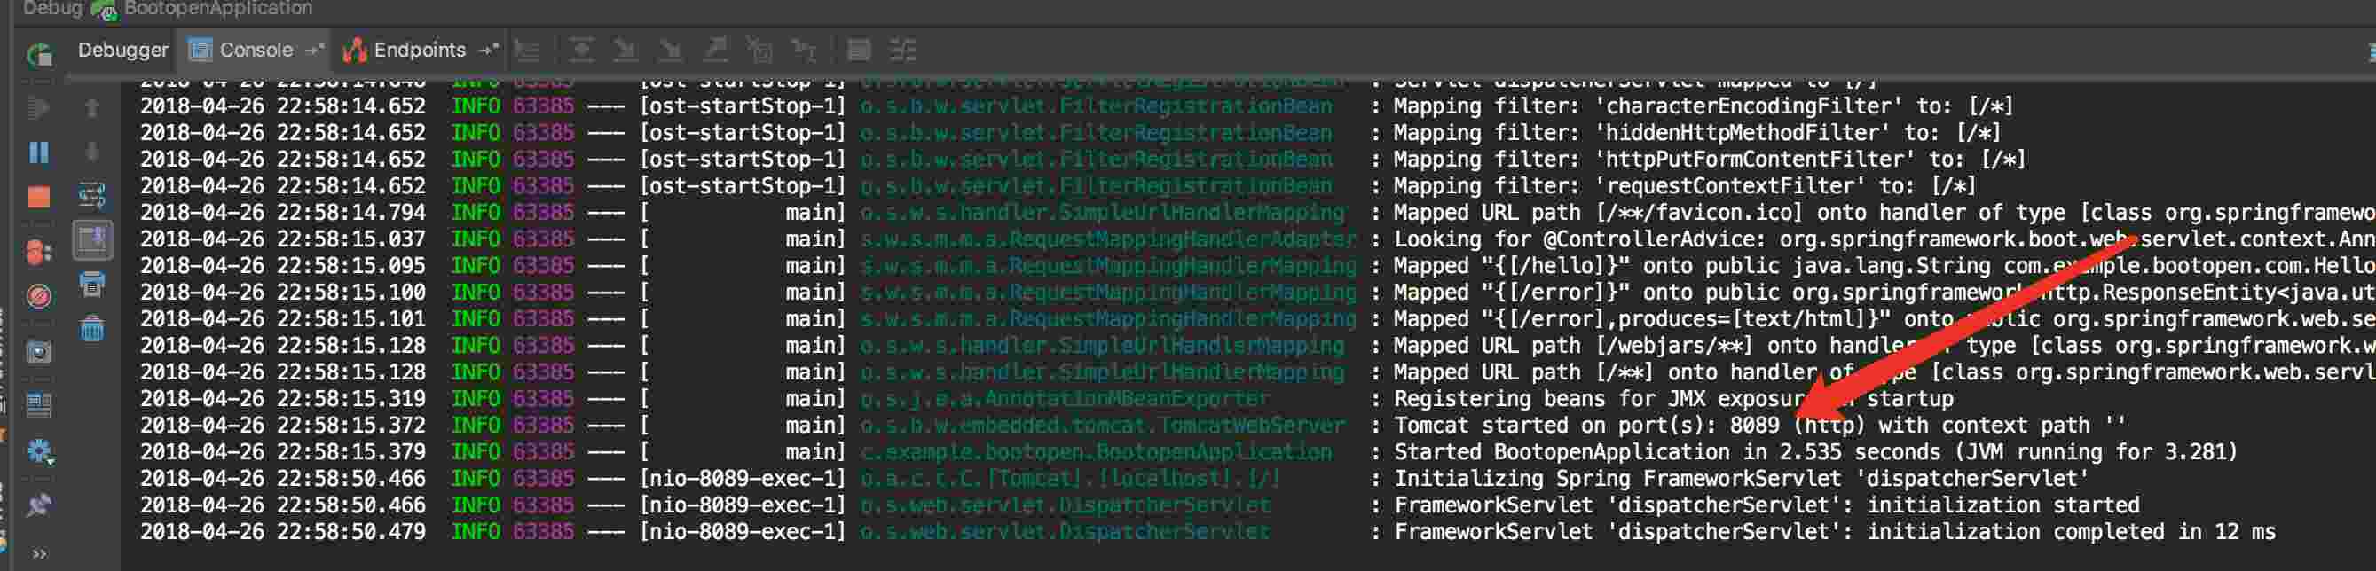Screen dimensions: 2376x571
Task: Pause the running program
Action: pyautogui.click(x=39, y=153)
